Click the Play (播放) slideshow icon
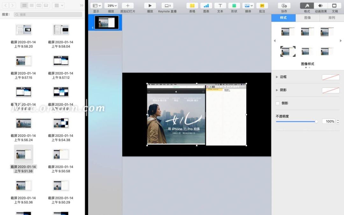Screen dimensions: 344x215 point(150,5)
